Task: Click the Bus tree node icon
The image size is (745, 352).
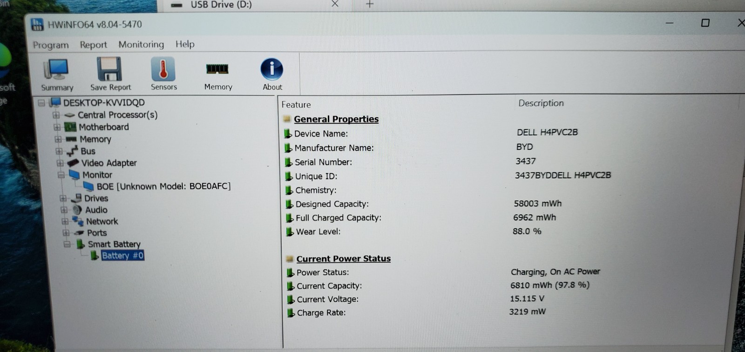Action: (x=72, y=151)
